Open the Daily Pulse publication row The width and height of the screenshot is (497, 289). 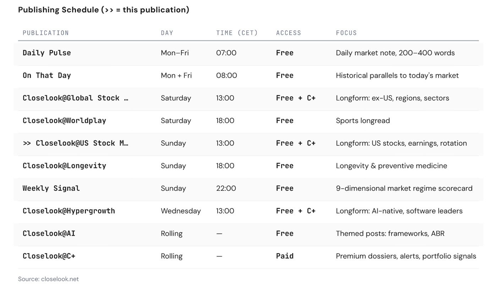(47, 52)
